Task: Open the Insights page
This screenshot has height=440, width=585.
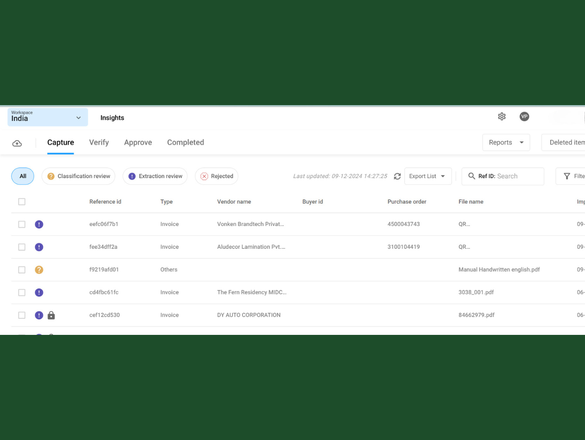Action: [112, 118]
